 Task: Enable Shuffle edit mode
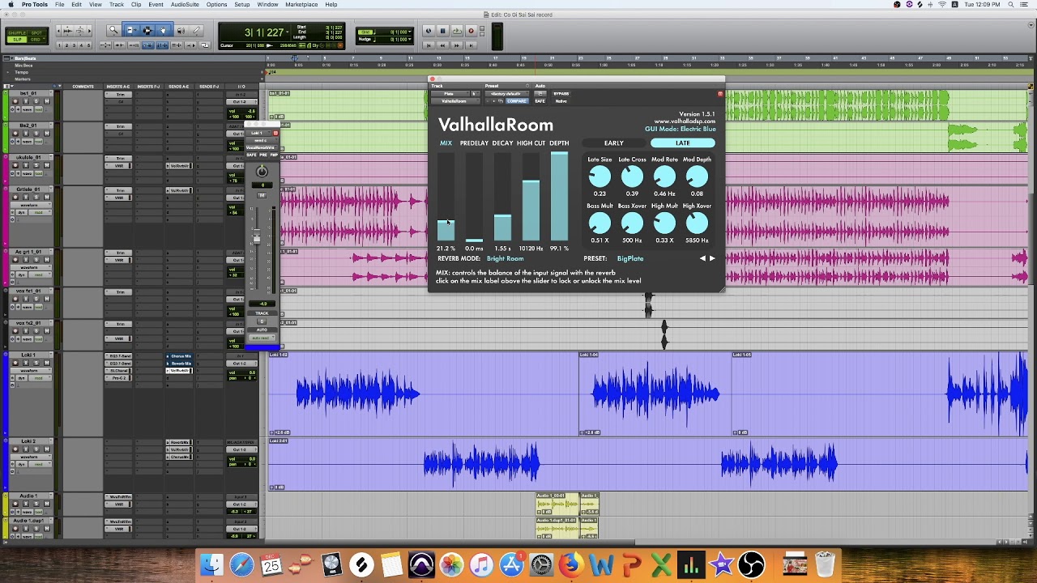point(17,32)
